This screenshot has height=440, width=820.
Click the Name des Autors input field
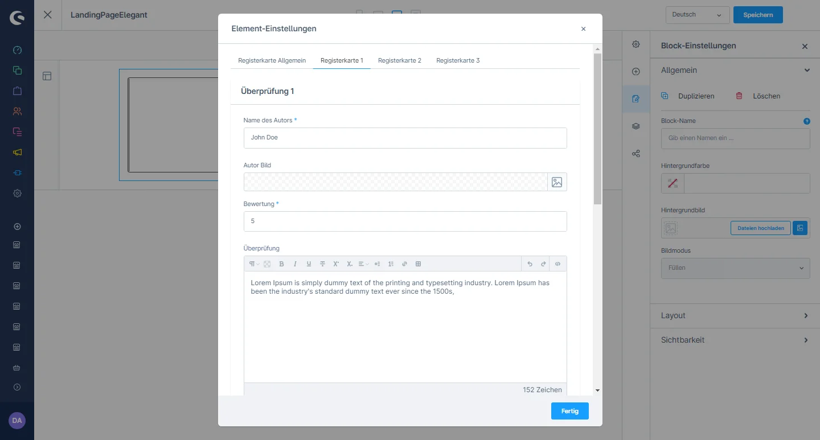pos(405,138)
